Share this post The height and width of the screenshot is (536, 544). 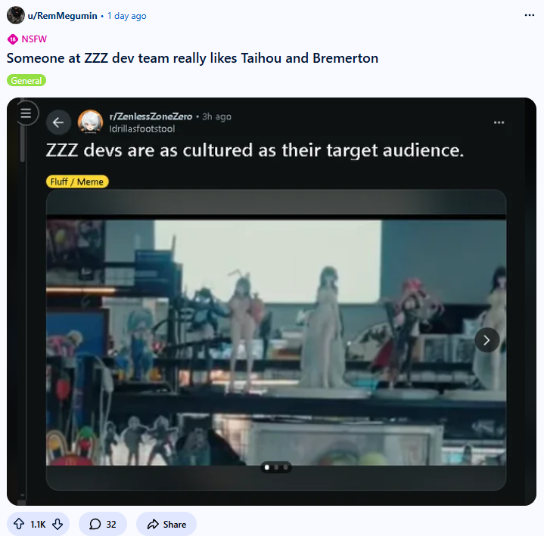coord(166,524)
